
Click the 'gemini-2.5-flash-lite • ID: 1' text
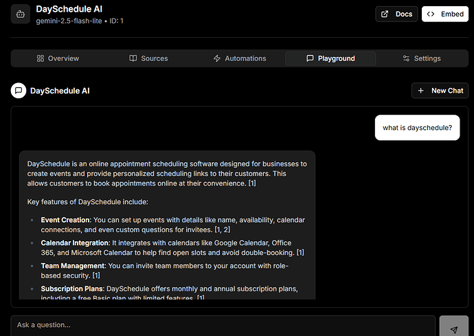point(80,21)
